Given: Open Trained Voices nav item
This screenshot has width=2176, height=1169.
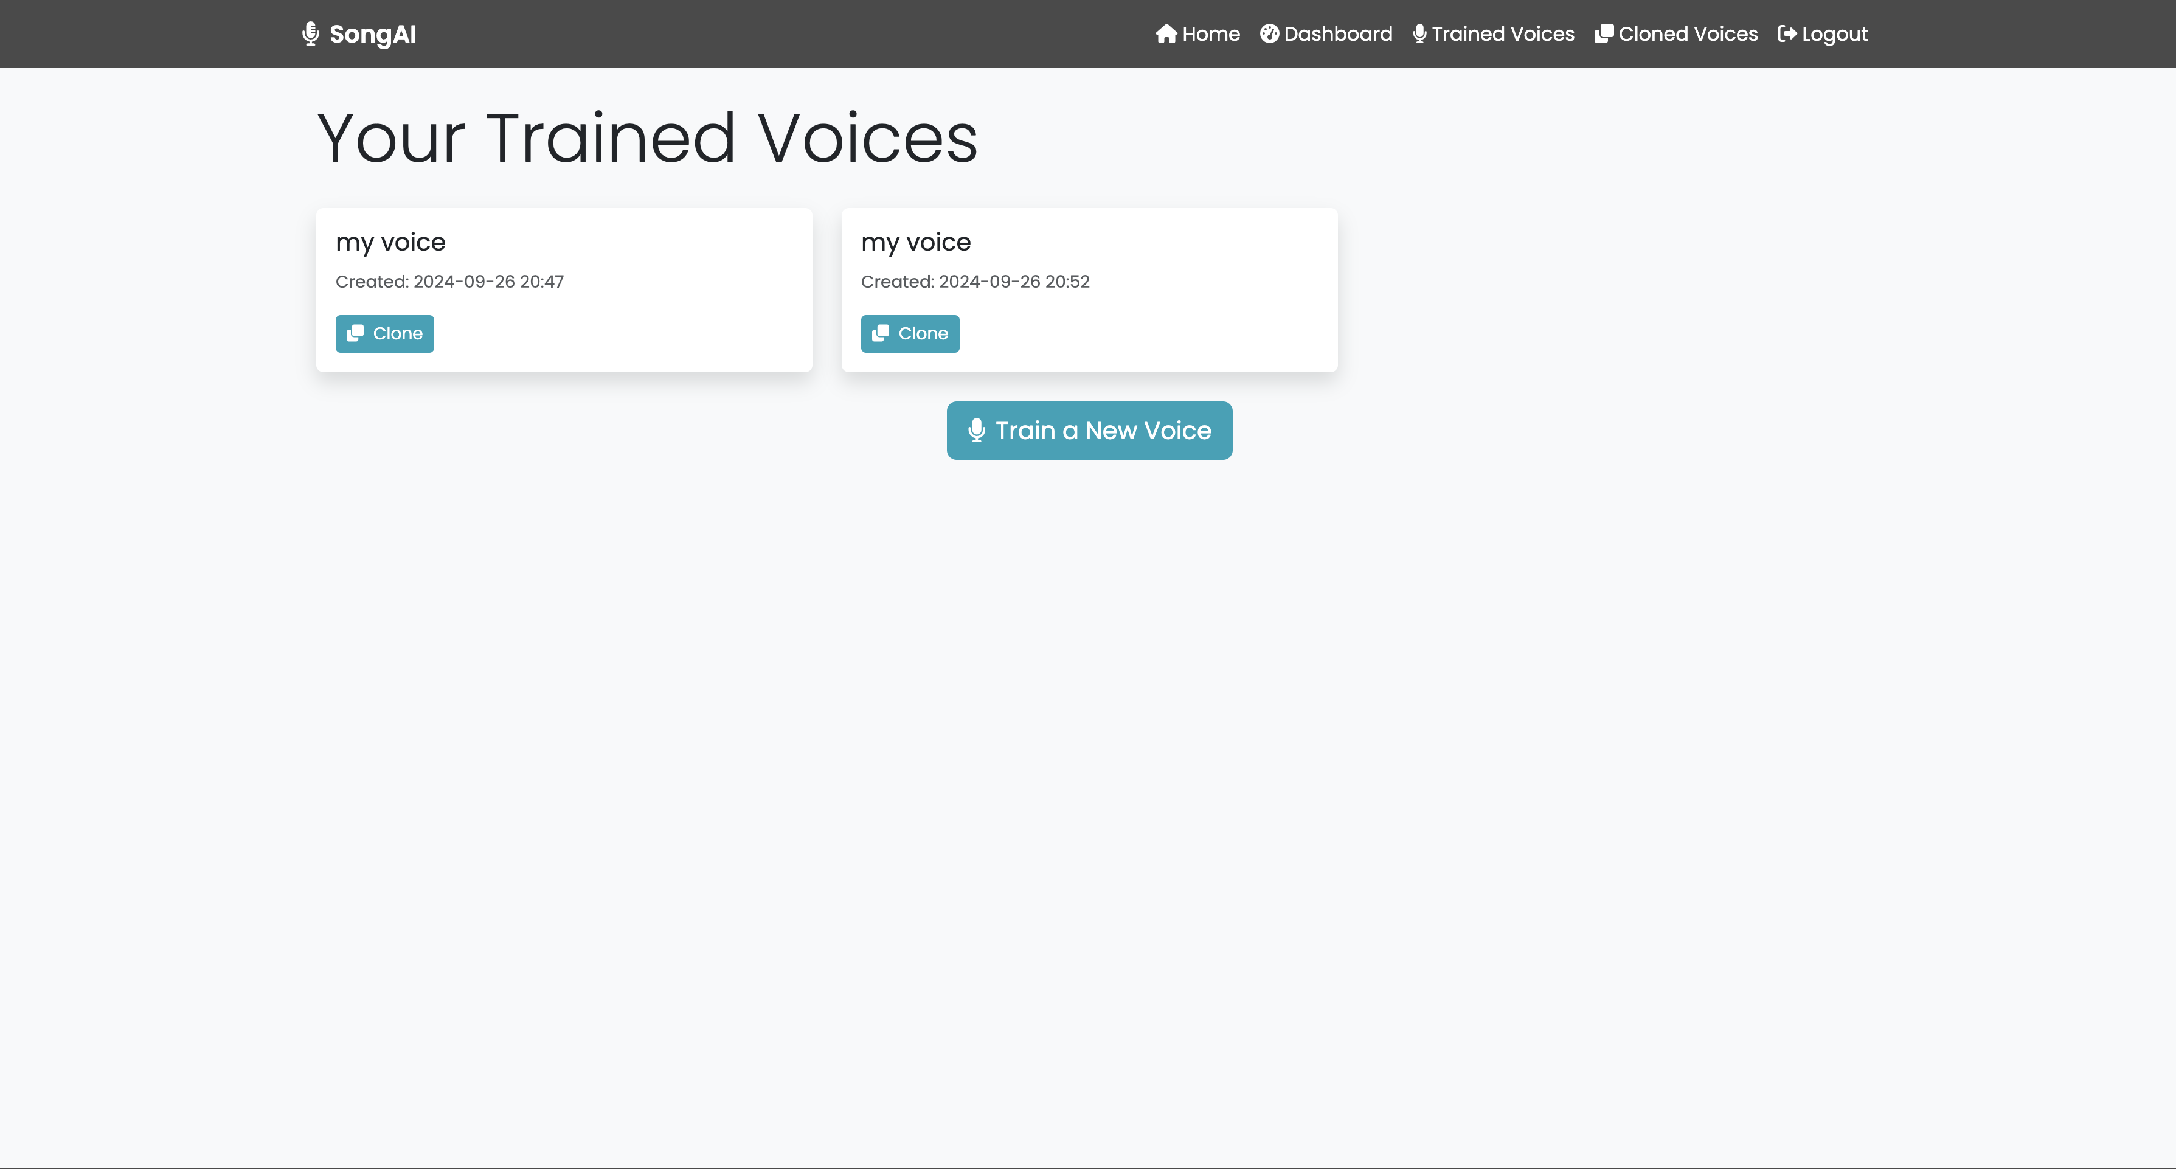Looking at the screenshot, I should 1503,34.
